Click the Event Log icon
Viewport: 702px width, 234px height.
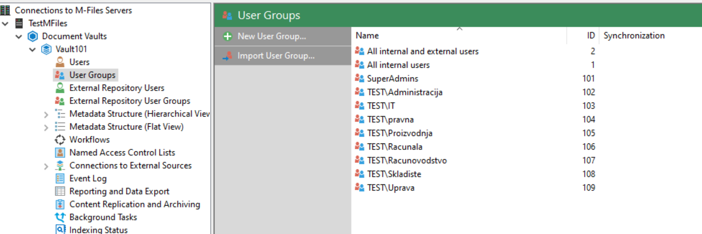pyautogui.click(x=60, y=178)
